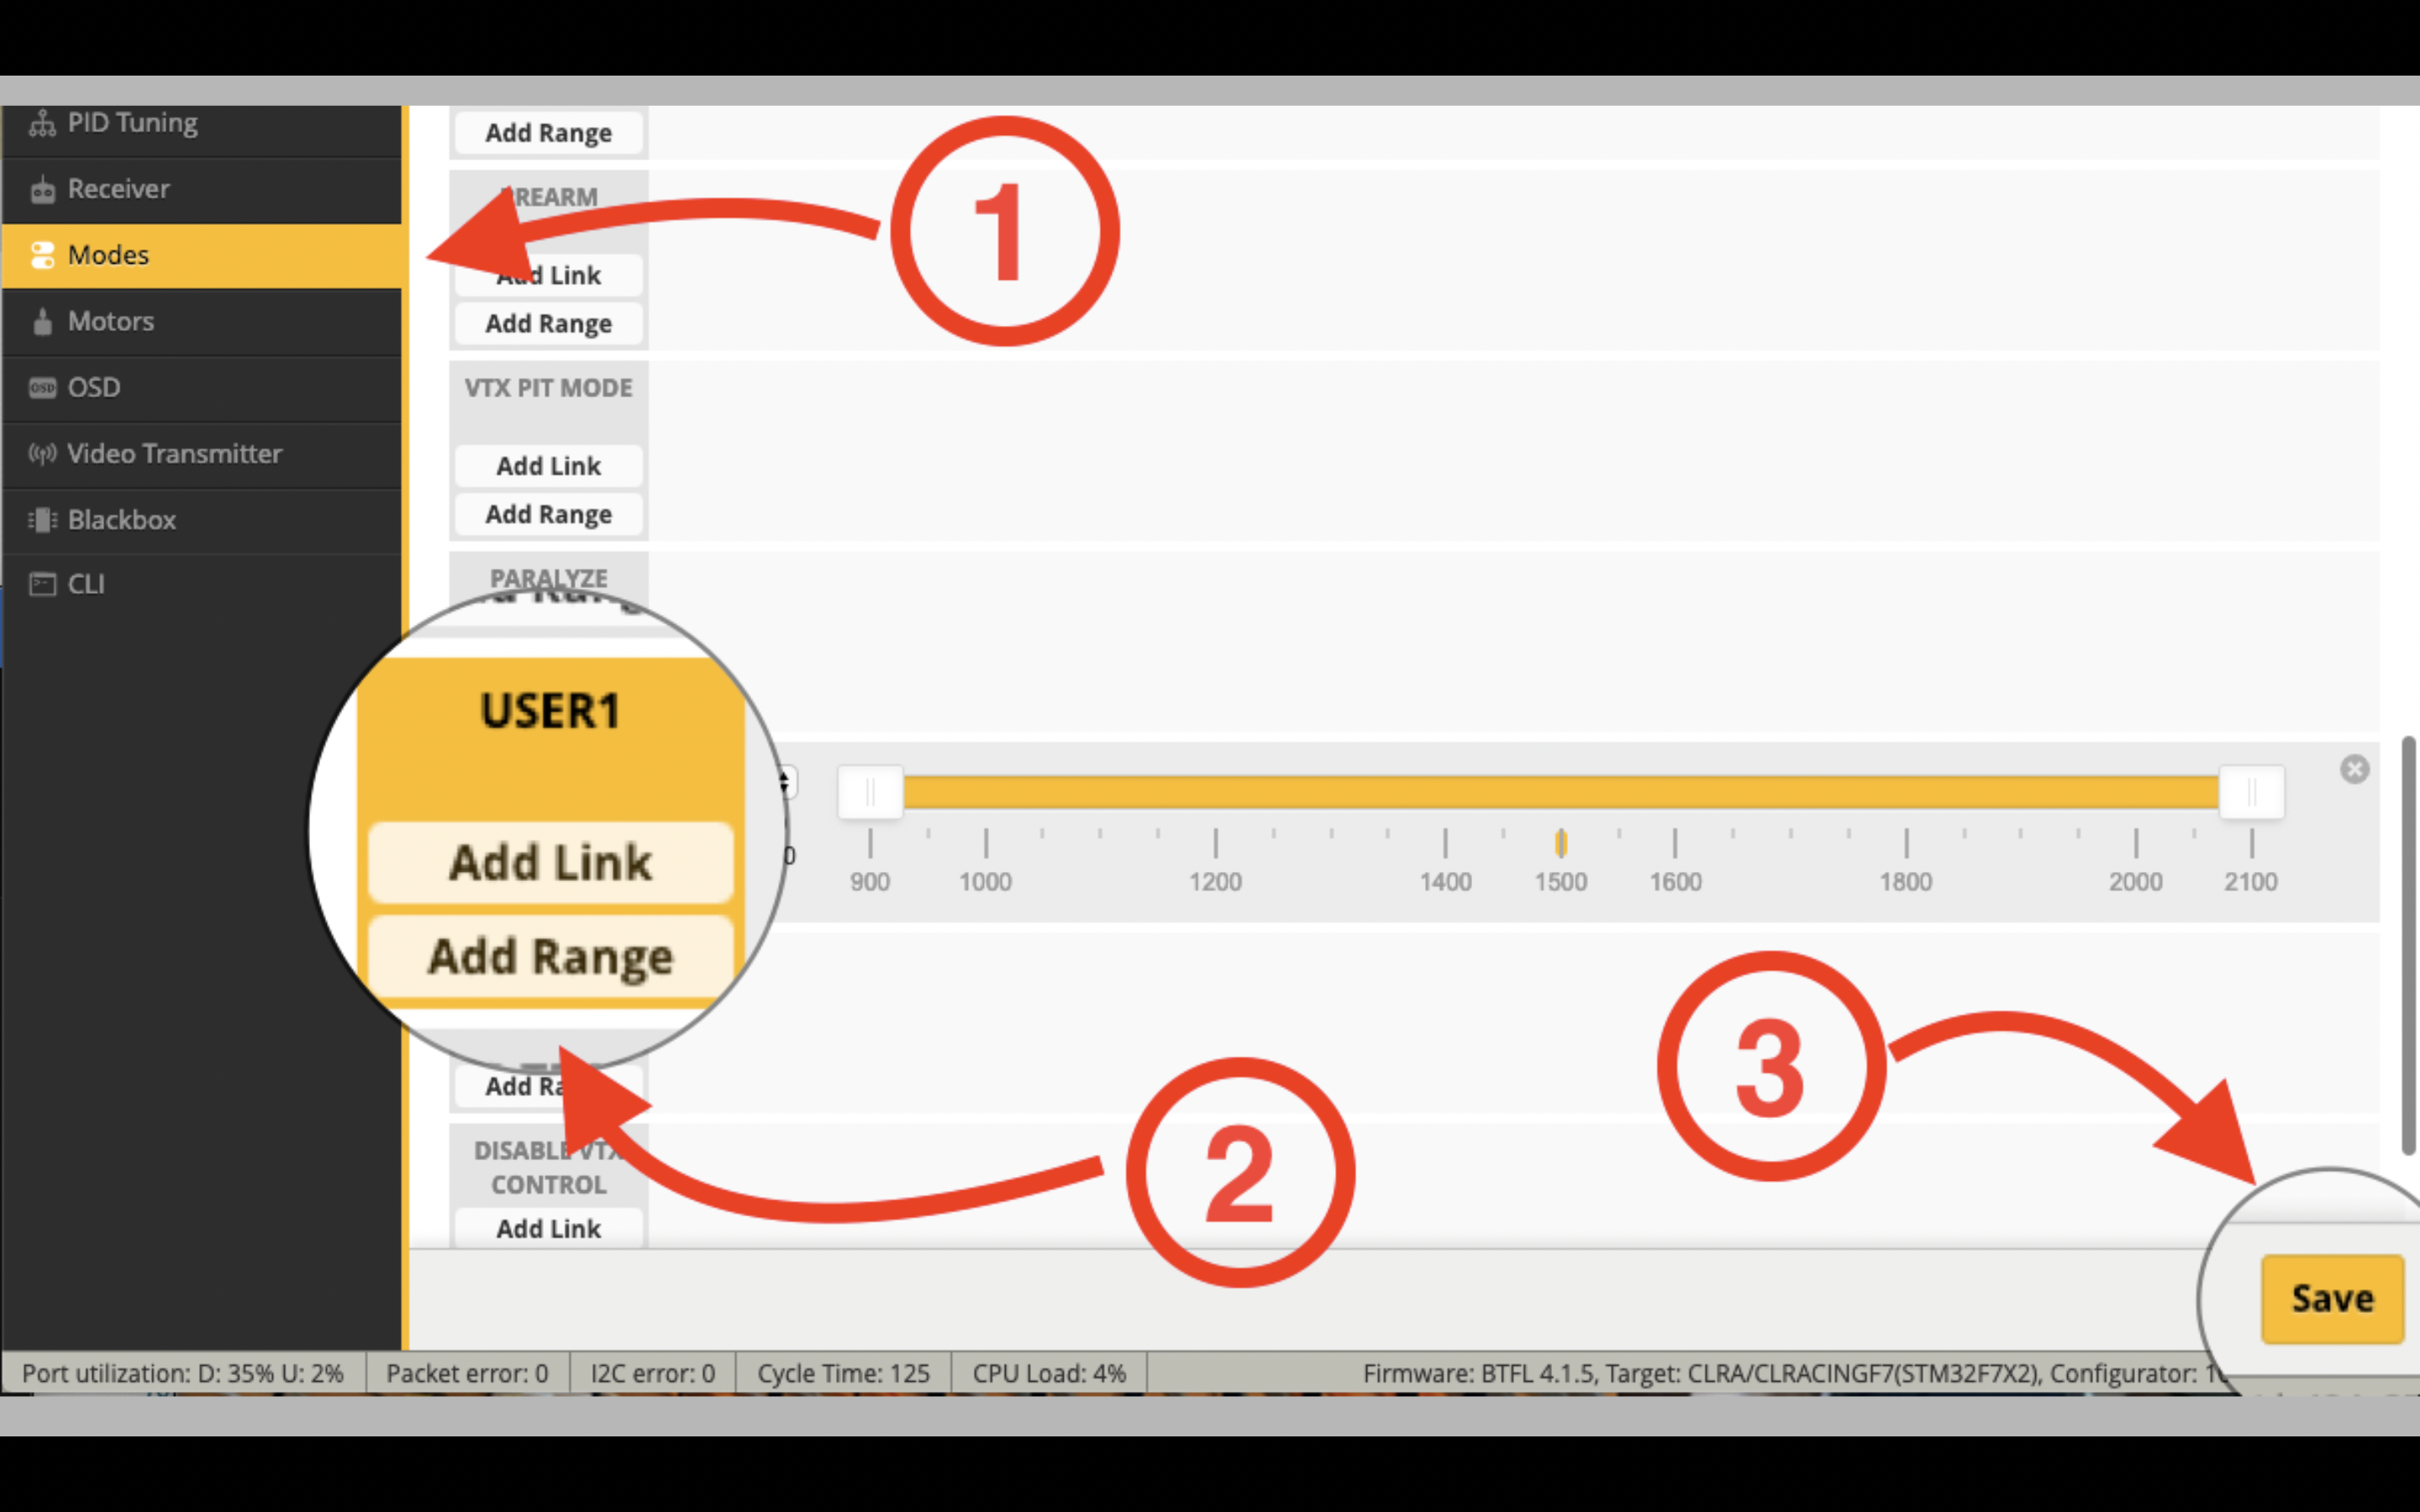
Task: Click the Save button
Action: tap(2331, 1298)
